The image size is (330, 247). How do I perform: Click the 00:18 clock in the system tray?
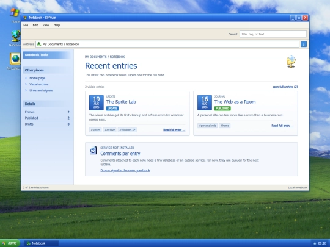[x=322, y=243]
